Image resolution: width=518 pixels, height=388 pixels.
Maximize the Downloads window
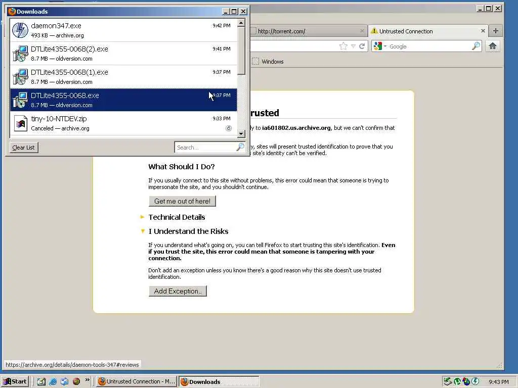point(234,12)
